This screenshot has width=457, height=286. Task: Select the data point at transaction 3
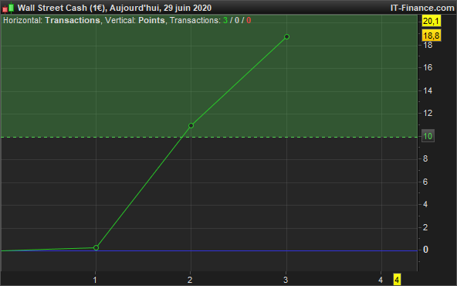click(286, 37)
